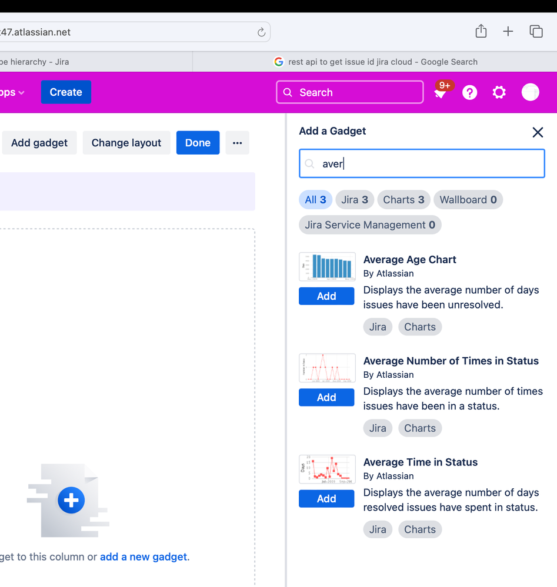The width and height of the screenshot is (557, 587).
Task: Click the Jira tag under Average Time in Status
Action: pos(378,529)
